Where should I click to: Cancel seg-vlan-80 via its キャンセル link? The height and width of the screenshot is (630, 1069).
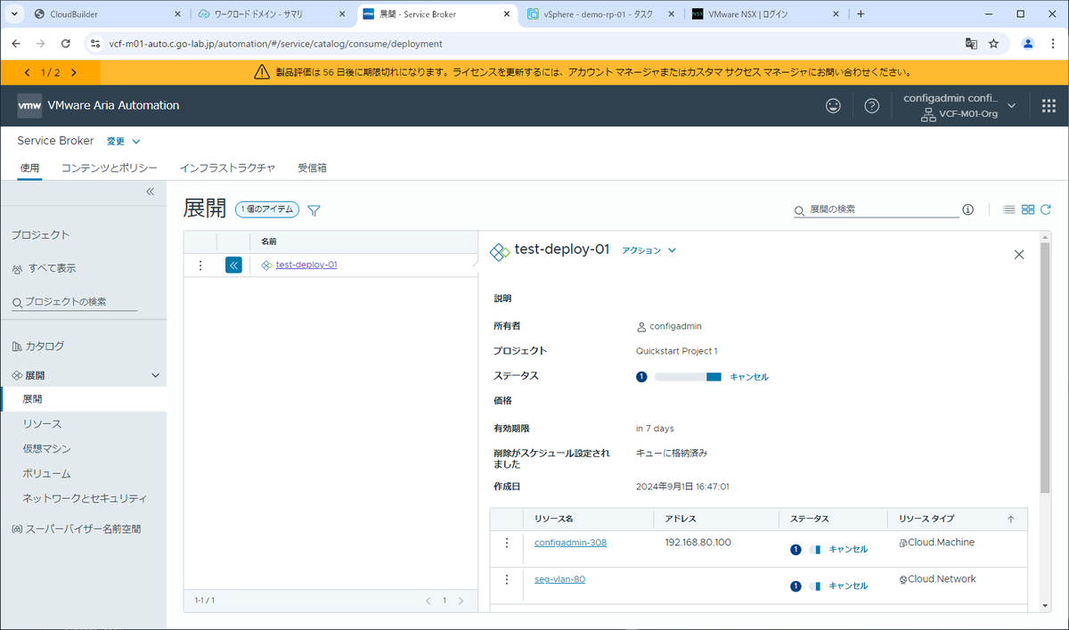point(848,585)
